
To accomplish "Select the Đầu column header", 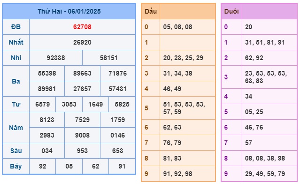I will pyautogui.click(x=151, y=11).
